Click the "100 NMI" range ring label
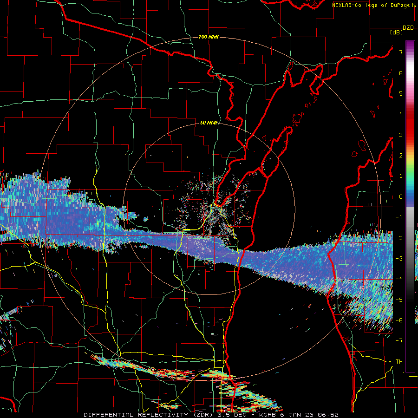Screen dimensions: 418x418 (x=209, y=37)
